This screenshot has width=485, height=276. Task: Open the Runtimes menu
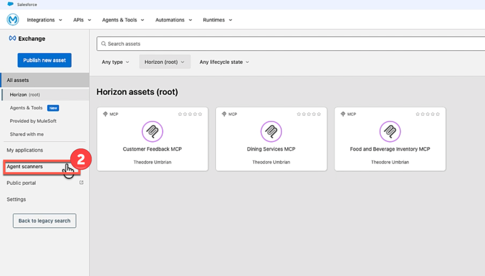217,20
